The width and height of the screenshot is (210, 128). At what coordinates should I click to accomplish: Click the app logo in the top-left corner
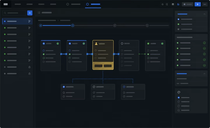tap(6, 4)
